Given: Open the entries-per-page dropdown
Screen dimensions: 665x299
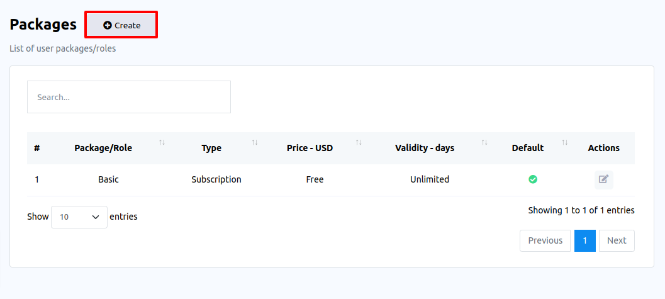Looking at the screenshot, I should tap(79, 217).
